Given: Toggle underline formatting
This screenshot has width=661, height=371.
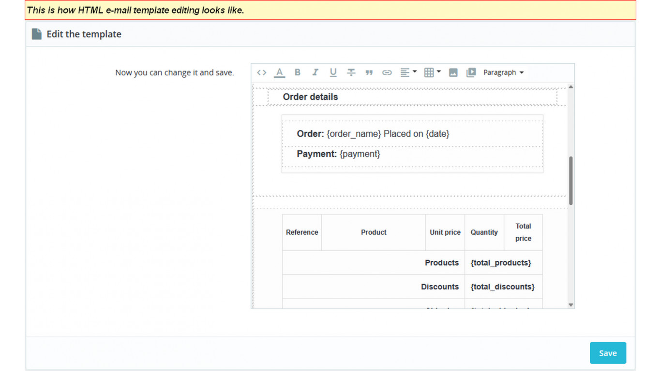Looking at the screenshot, I should pyautogui.click(x=333, y=72).
